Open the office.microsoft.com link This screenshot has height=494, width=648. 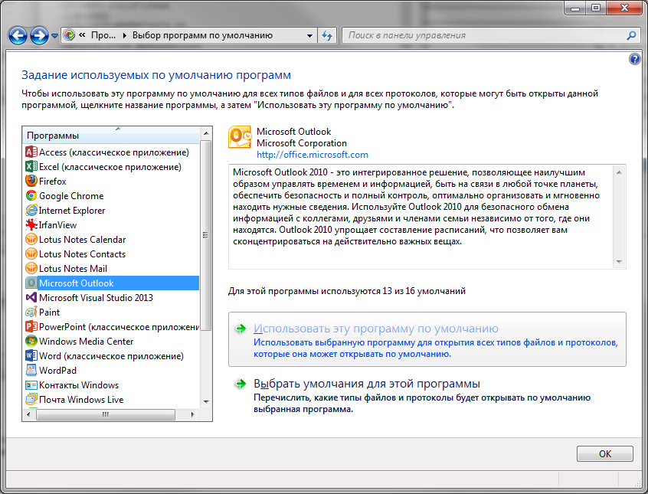pyautogui.click(x=313, y=155)
